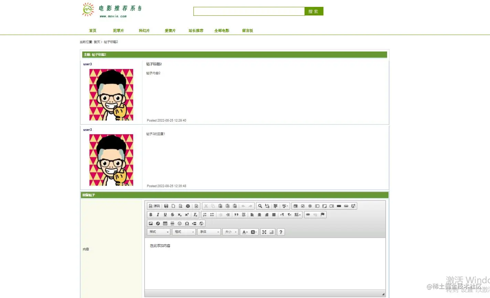Toggle Subscript formatting
This screenshot has height=298, width=490.
pos(180,215)
